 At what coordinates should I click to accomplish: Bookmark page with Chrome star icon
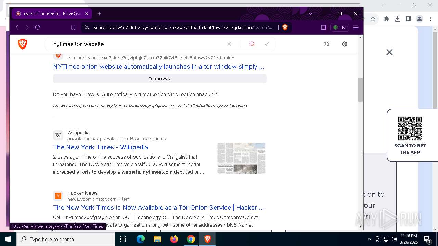coord(373,19)
